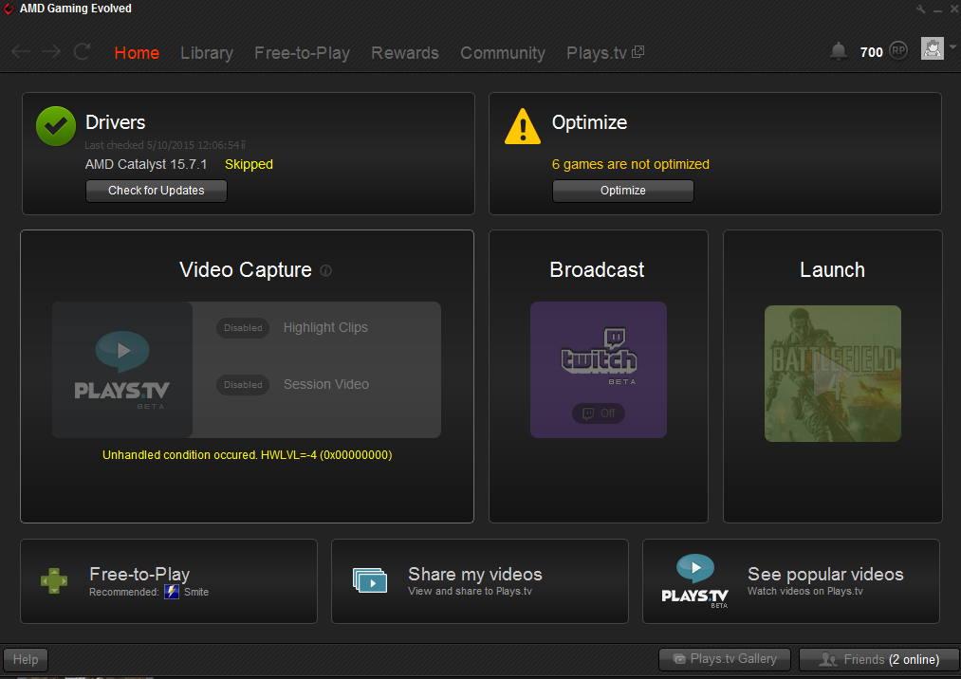Click the green Drivers checkmark icon
Screen dimensions: 961x679
coord(56,126)
